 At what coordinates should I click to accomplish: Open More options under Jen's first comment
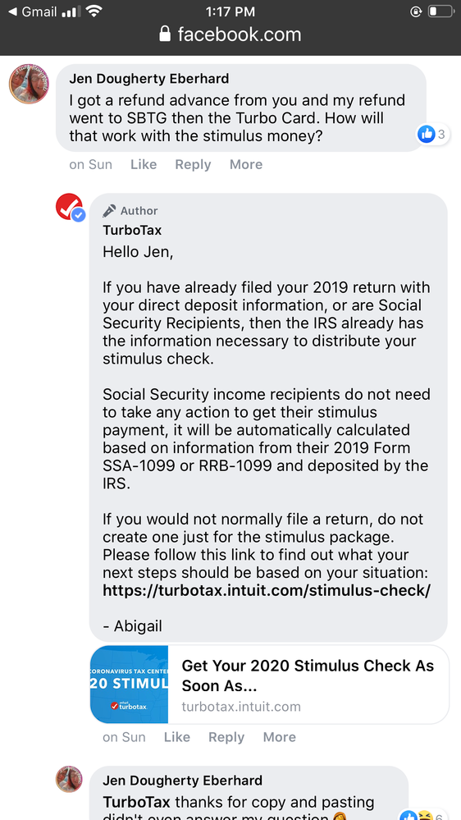[x=246, y=164]
